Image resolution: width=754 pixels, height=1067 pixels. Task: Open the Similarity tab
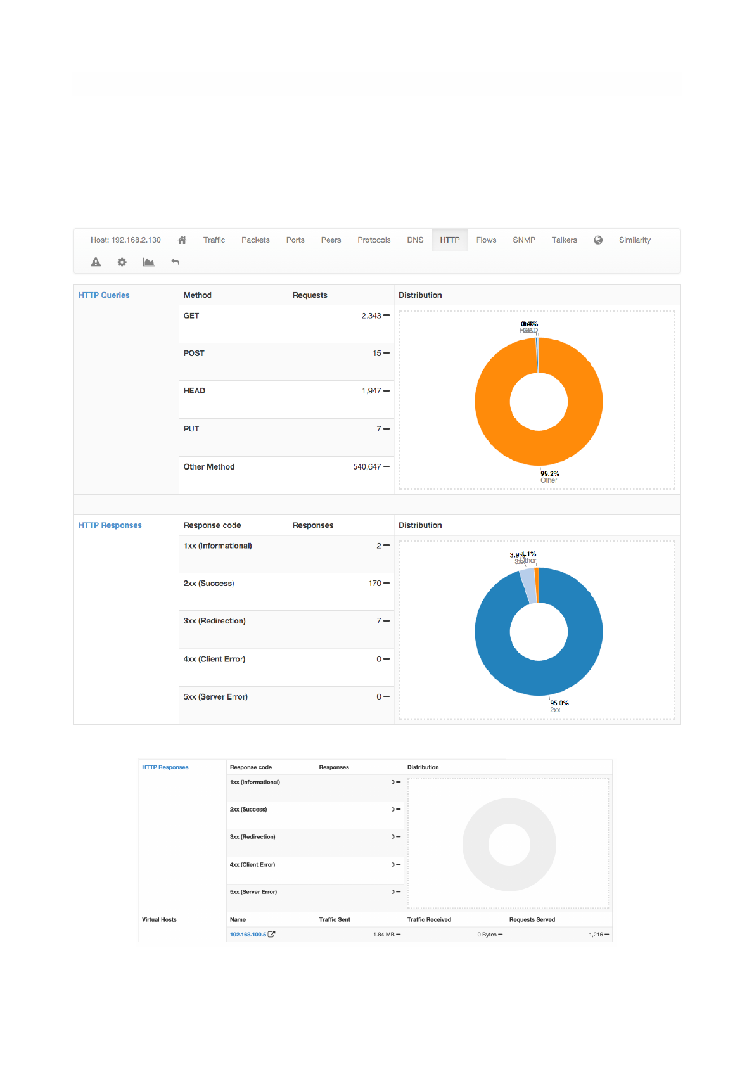(x=635, y=240)
